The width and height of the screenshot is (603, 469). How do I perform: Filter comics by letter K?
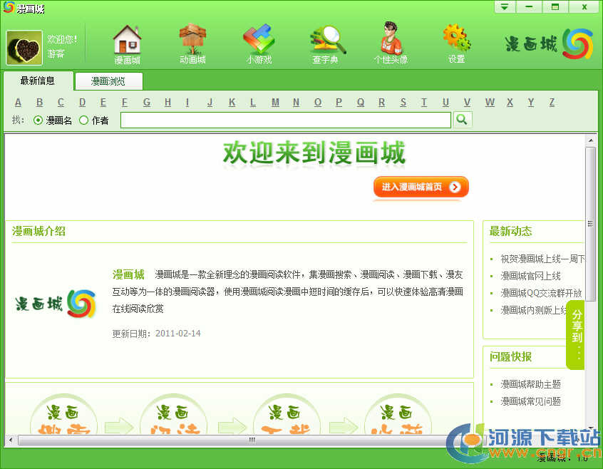tap(232, 102)
